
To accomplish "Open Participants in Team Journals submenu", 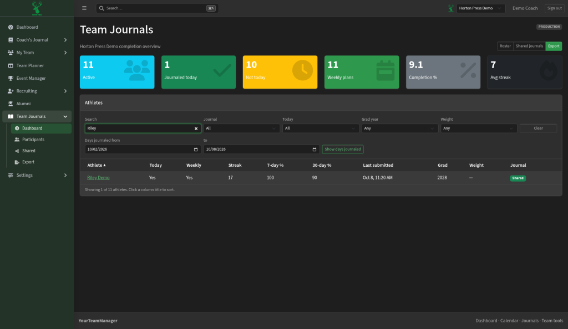I will tap(41, 140).
